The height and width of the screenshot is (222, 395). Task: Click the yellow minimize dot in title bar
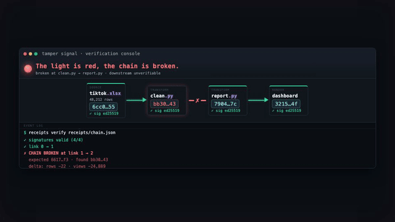tap(30, 54)
